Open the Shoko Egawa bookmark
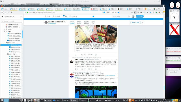Image resolution: width=181 pixels, height=102 pixels. (15, 72)
